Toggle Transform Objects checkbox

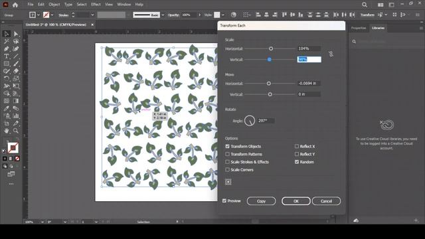pos(227,146)
